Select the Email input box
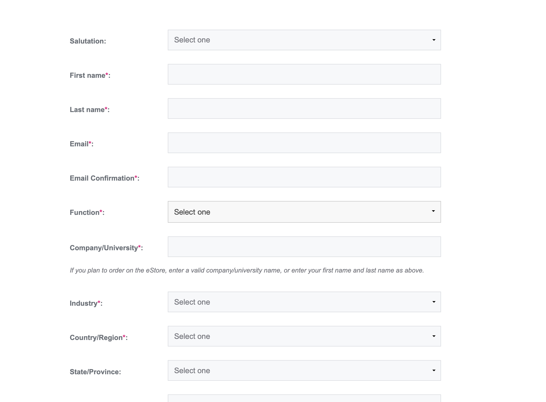The image size is (546, 402). [304, 143]
